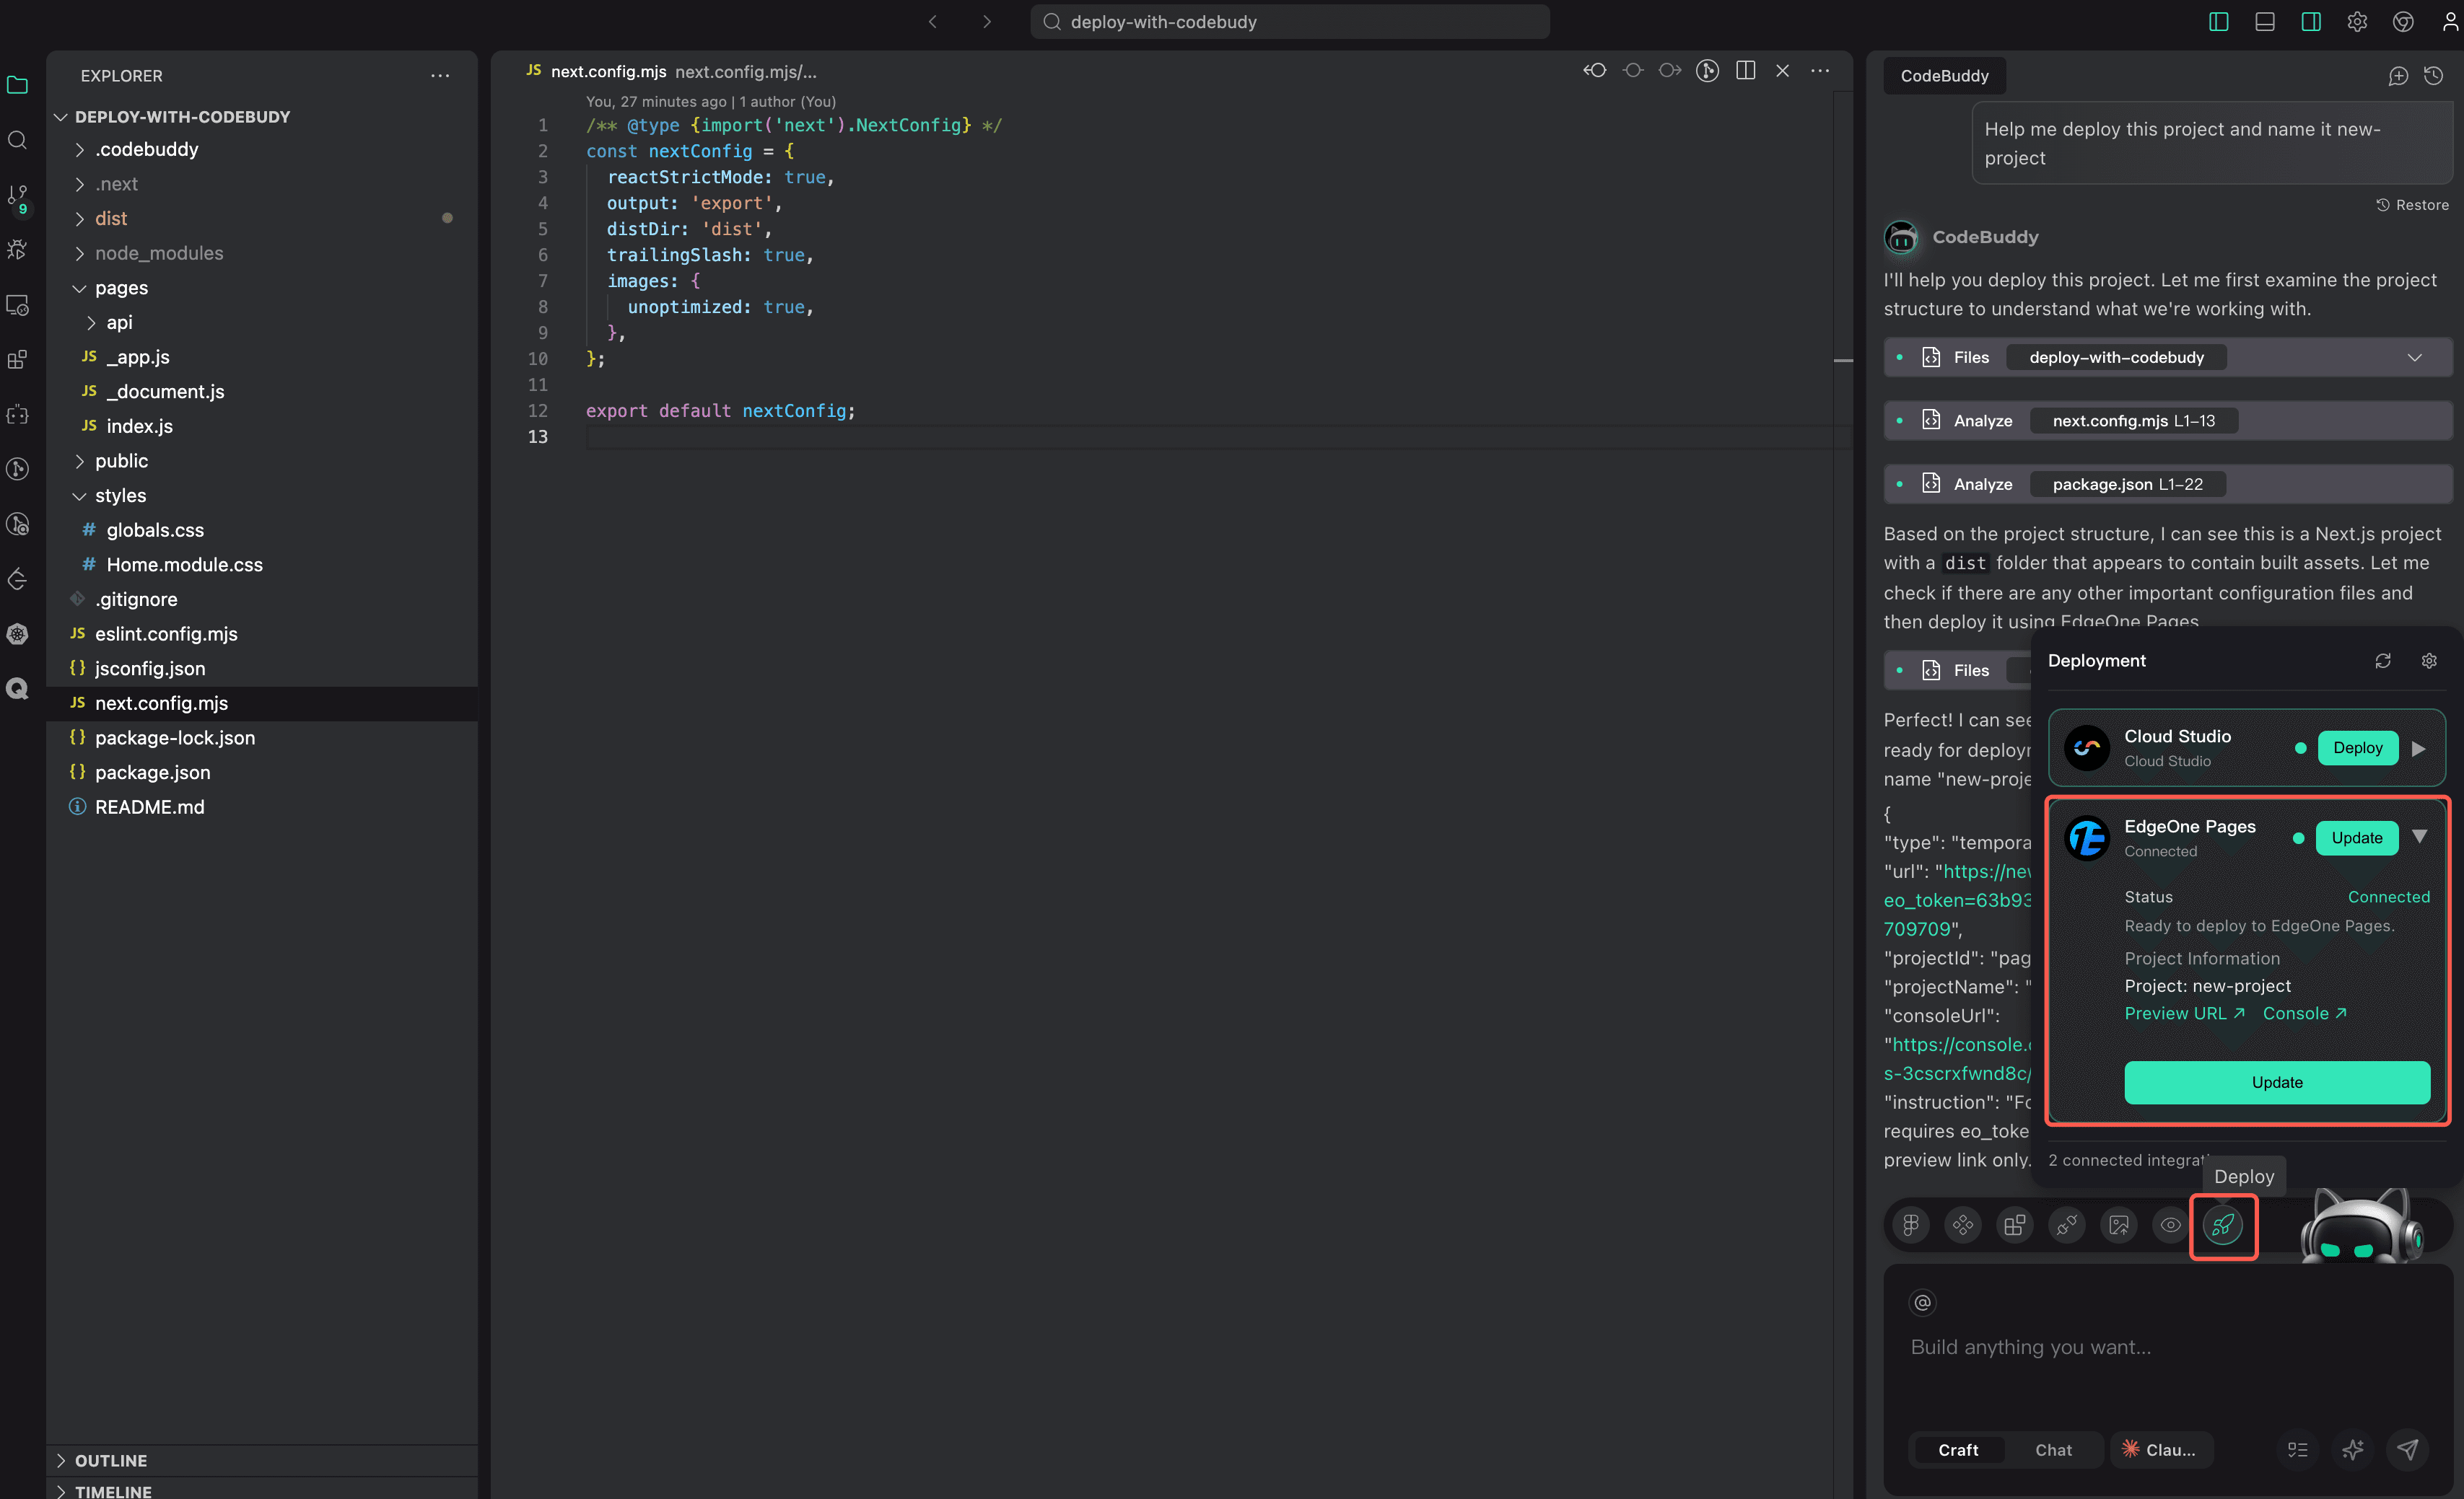Viewport: 2464px width, 1499px height.
Task: Open the Extensions view in the activity bar
Action: pos(18,360)
